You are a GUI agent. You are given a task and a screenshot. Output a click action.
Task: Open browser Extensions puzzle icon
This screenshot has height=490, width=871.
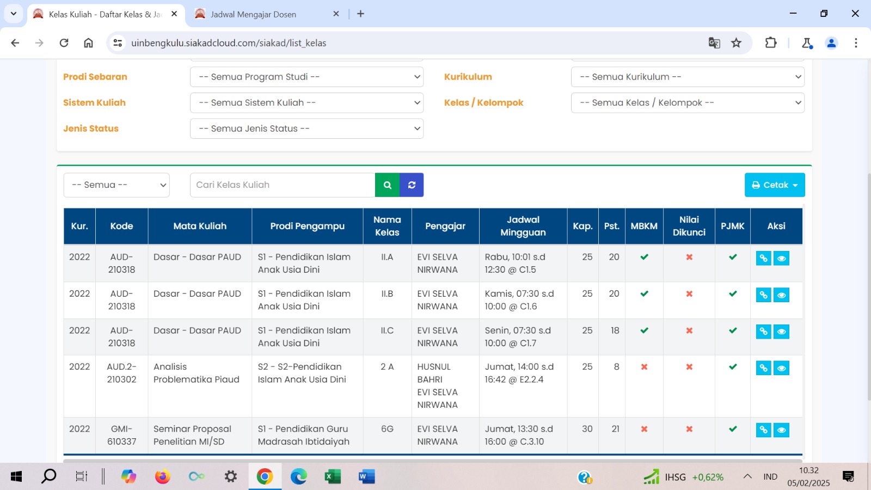[x=771, y=43]
